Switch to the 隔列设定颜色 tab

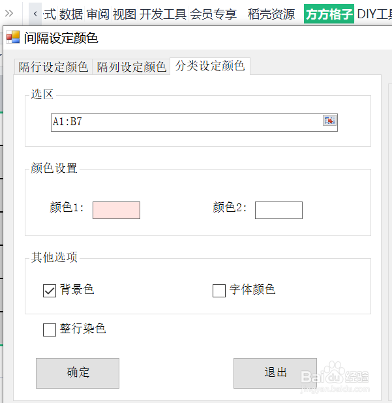tap(131, 67)
